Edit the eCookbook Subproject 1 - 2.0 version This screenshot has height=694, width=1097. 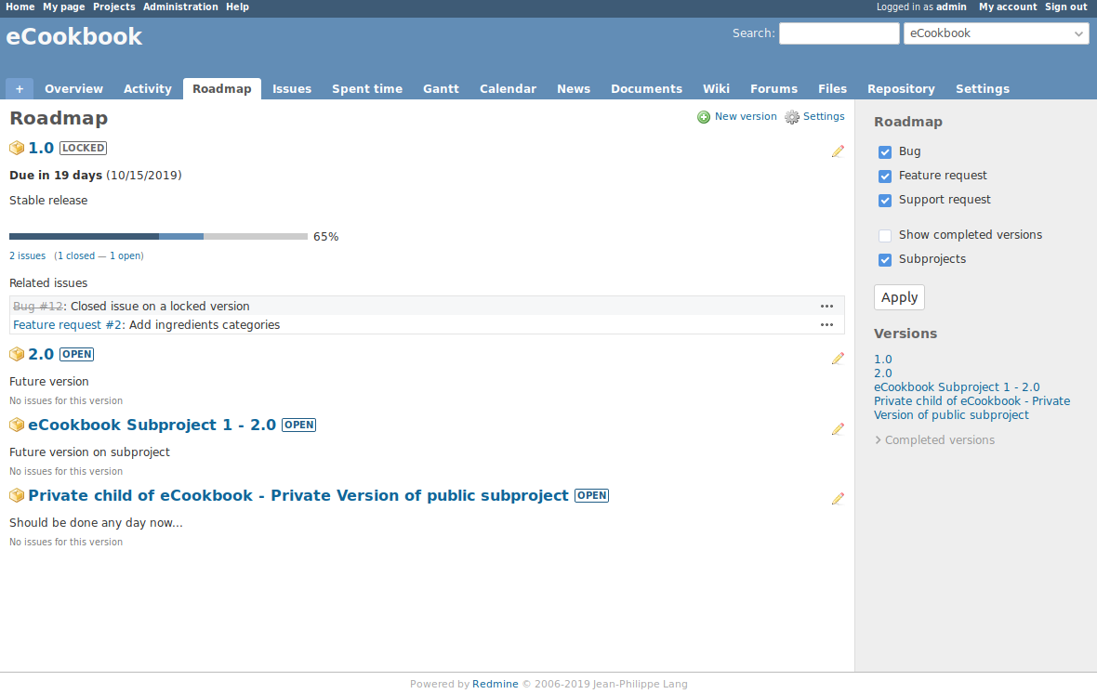(838, 428)
